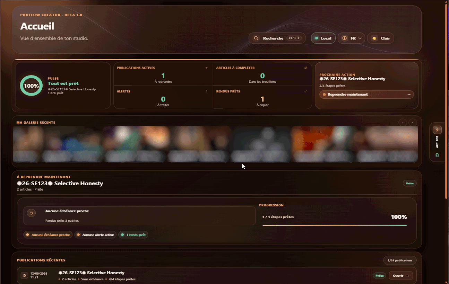Click the clock icon next to 12/09/2026 publication
This screenshot has width=449, height=284.
click(24, 276)
